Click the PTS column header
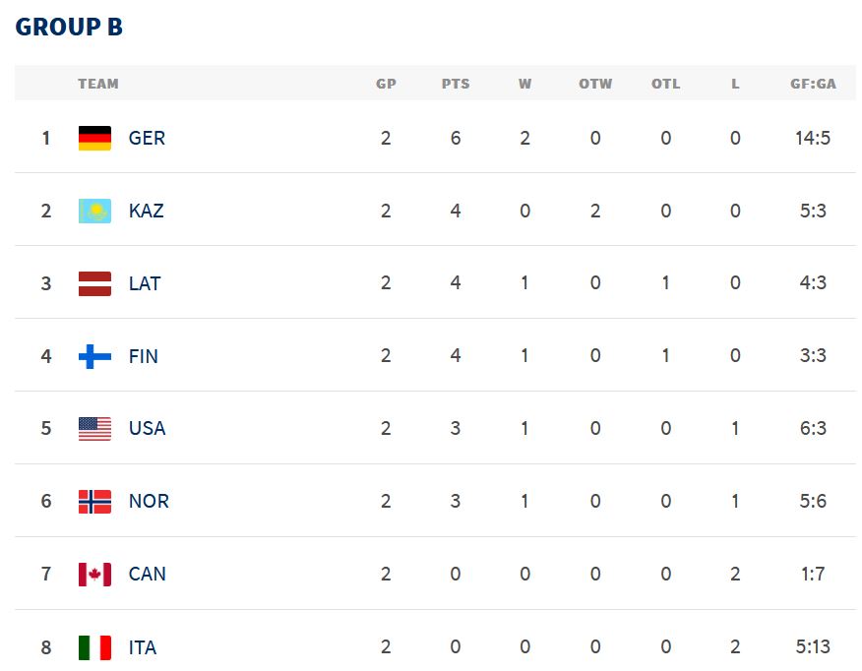Screen dimensions: 862x671 click(x=456, y=84)
